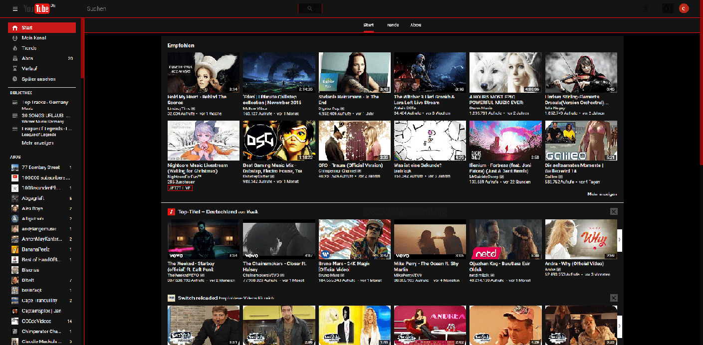Click playlist icon beside Top Tracks - Germany
This screenshot has height=345, width=703.
click(15, 103)
